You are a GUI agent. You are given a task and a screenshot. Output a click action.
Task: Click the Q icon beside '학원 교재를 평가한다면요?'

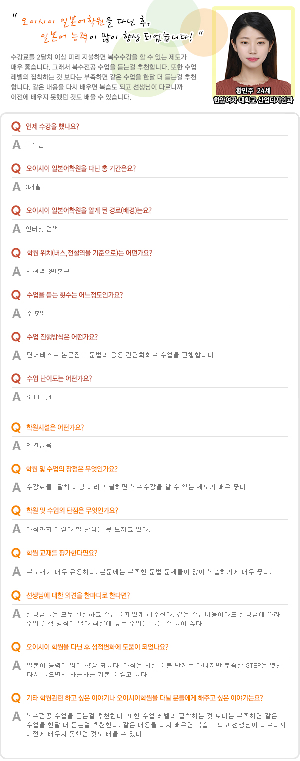pos(16,553)
